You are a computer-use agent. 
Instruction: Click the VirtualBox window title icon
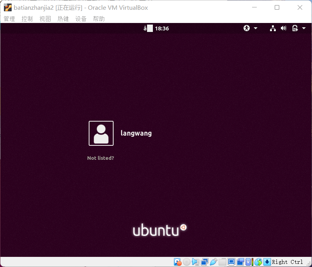8,7
